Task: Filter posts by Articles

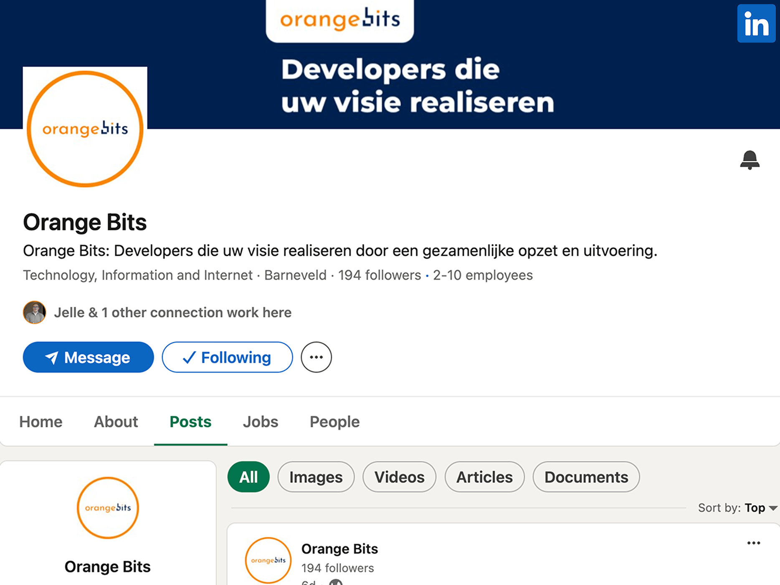Action: point(485,477)
